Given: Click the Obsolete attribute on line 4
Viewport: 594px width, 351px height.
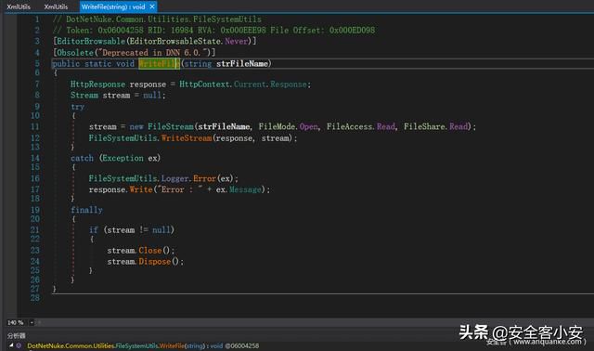Looking at the screenshot, I should [74, 52].
